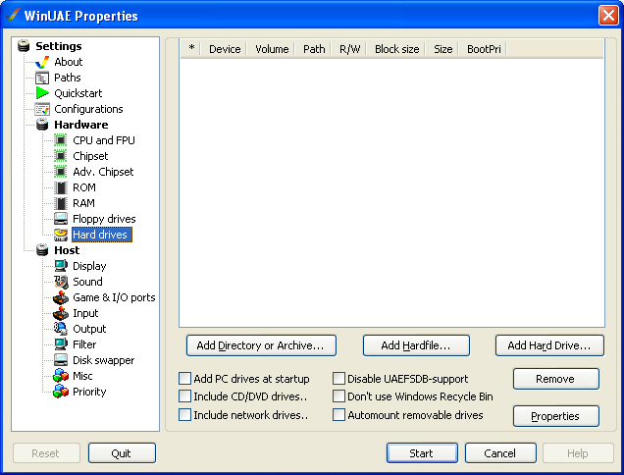Open drive Properties button
624x475 pixels.
pos(556,416)
